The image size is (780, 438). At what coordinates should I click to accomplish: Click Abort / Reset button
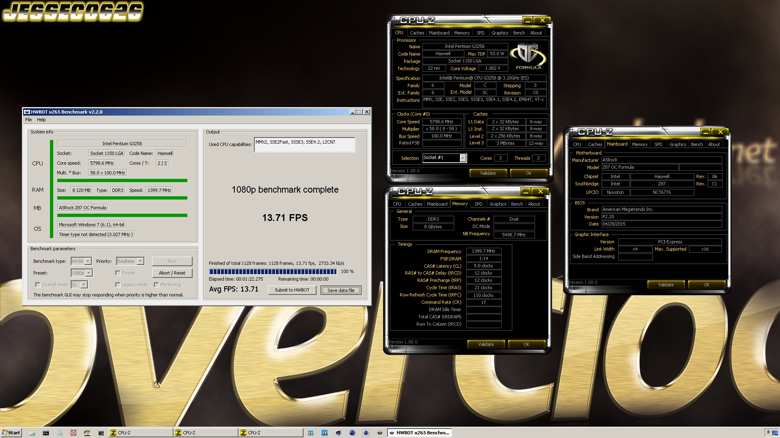tap(172, 273)
